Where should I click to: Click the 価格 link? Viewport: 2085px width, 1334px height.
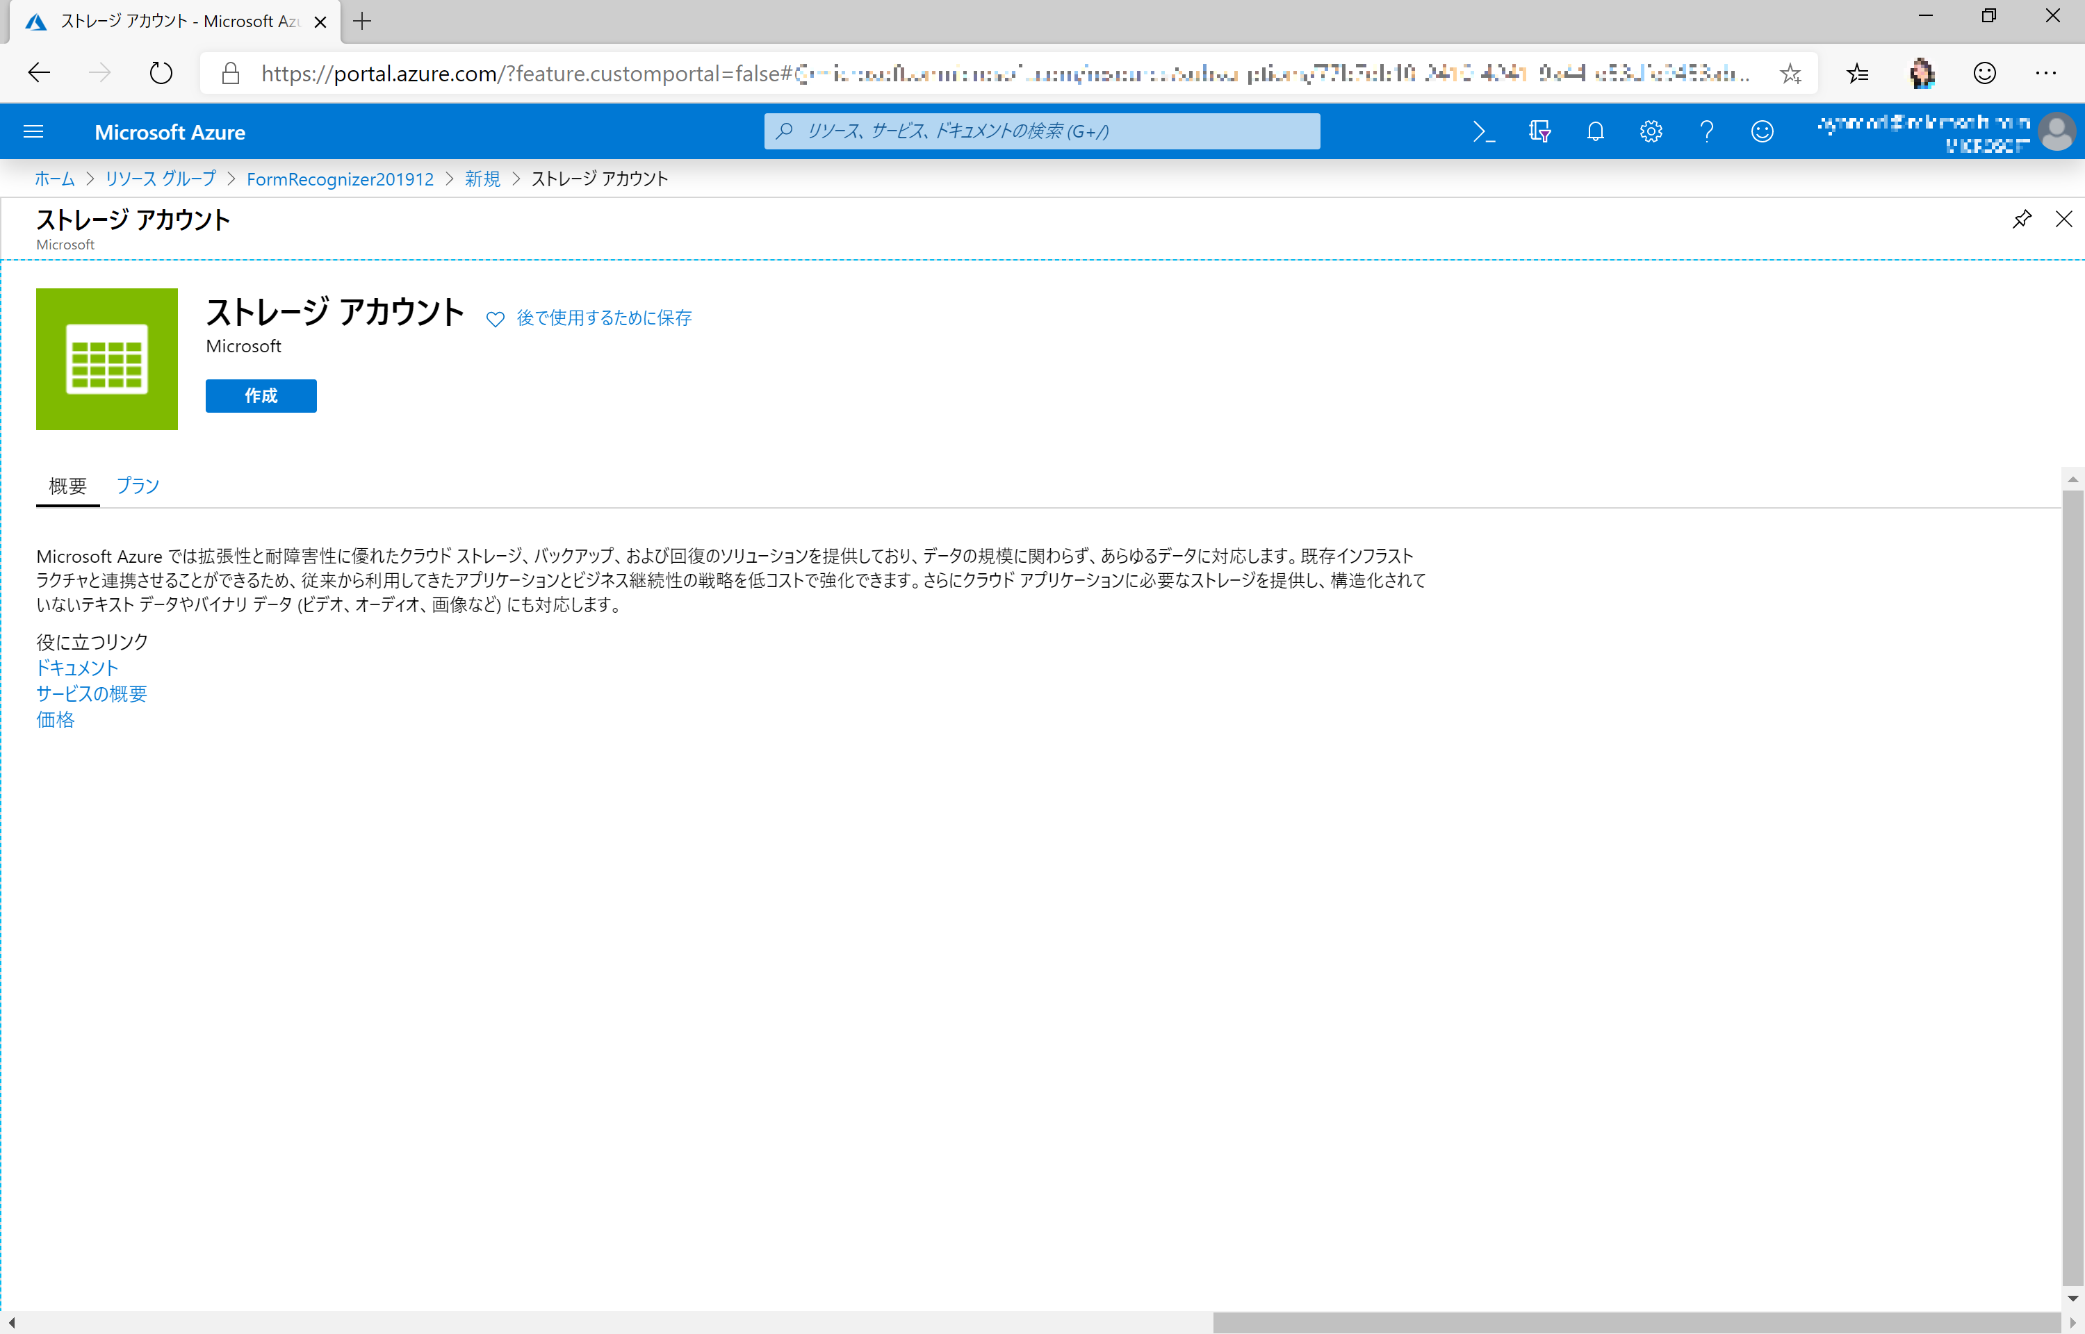(x=56, y=720)
